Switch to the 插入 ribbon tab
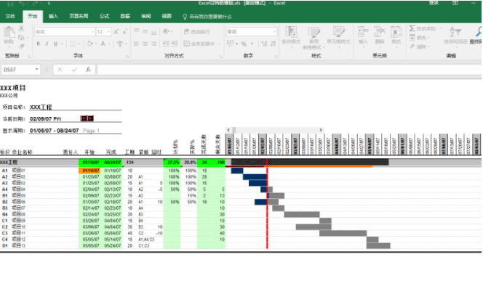Screen dimensions: 483x286 [x=53, y=16]
